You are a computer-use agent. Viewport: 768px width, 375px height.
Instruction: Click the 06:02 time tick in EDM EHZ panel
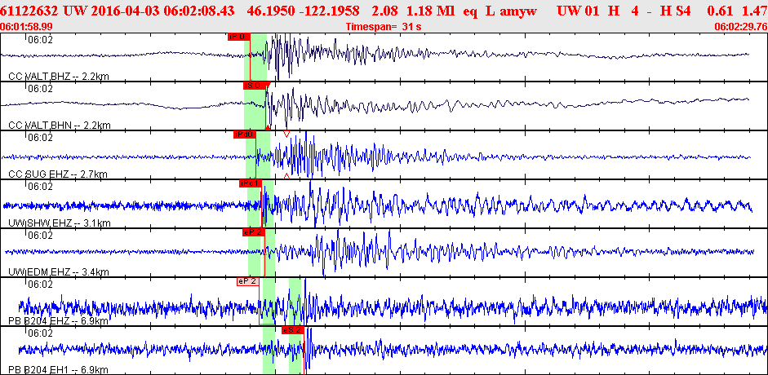pyautogui.click(x=40, y=236)
